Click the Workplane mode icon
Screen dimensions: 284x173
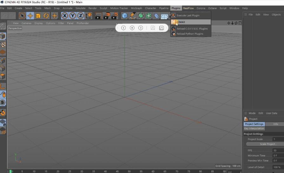pos(3,52)
